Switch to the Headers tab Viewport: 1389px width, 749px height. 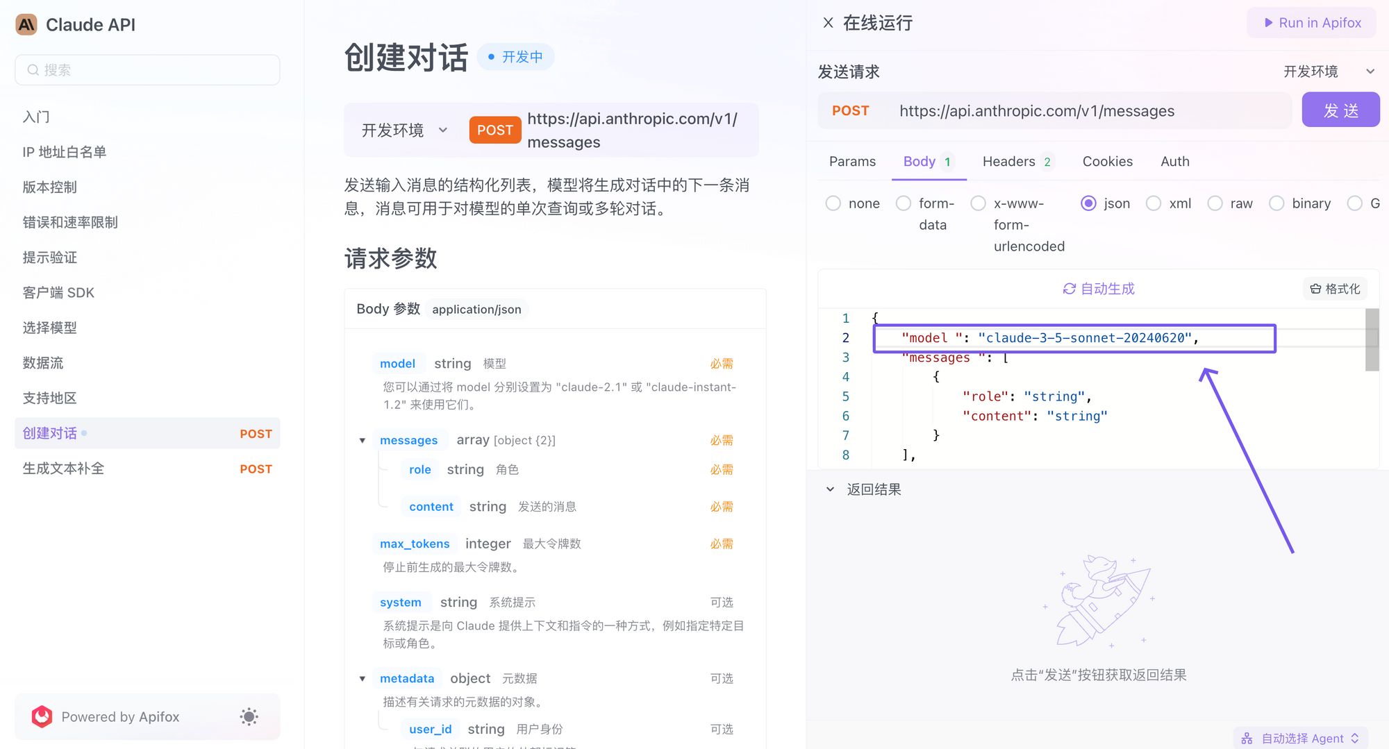[1019, 162]
